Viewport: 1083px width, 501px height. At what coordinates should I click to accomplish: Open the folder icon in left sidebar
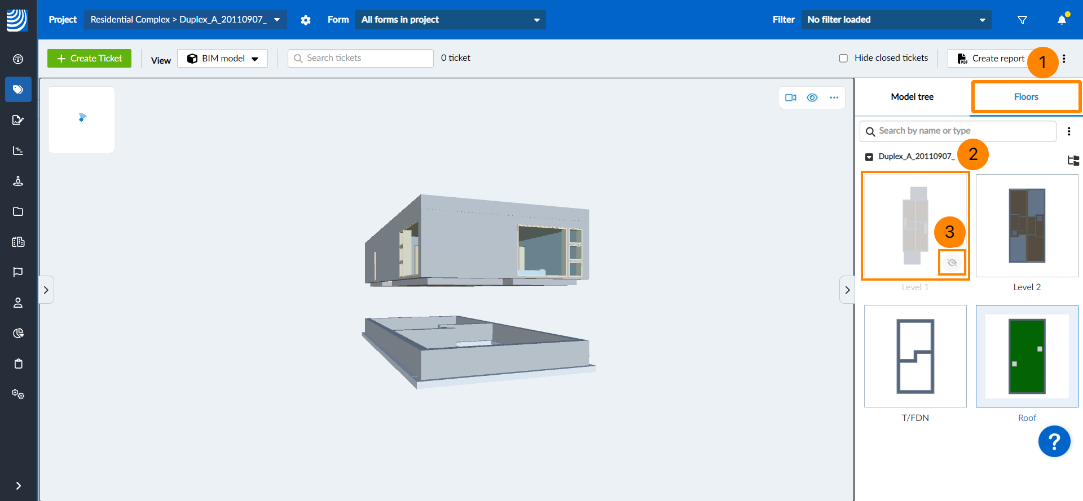(18, 211)
